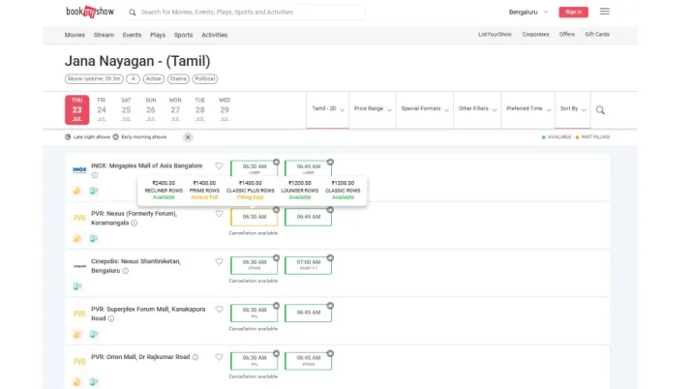Open the Corporates link
692x389 pixels.
click(535, 35)
